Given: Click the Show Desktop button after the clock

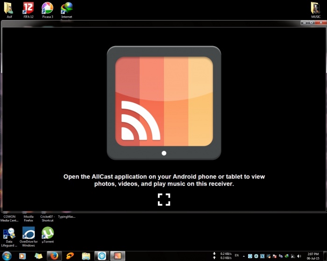Looking at the screenshot, I should click(325, 256).
